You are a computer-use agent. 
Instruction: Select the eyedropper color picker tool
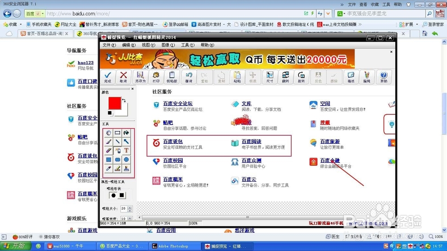tap(109, 168)
